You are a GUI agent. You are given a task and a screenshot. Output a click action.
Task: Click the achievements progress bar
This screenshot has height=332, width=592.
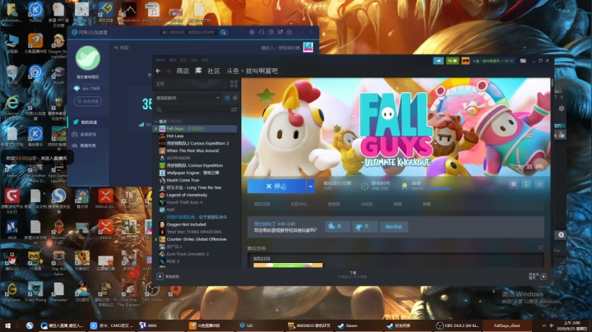coord(438,188)
